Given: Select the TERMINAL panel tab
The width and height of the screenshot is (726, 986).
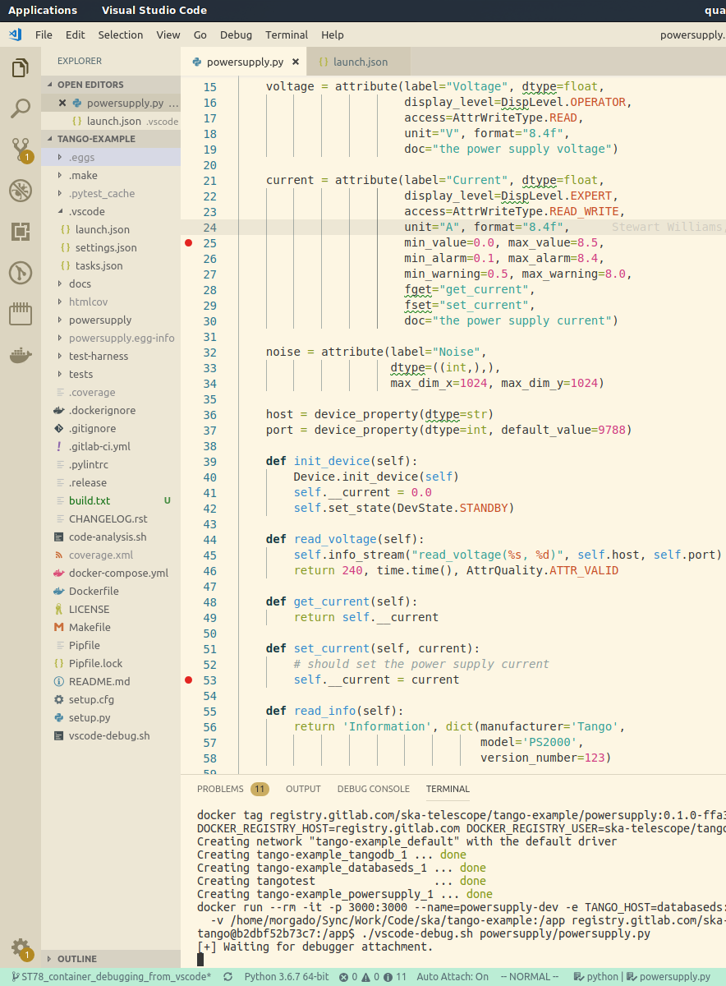Looking at the screenshot, I should [x=448, y=789].
